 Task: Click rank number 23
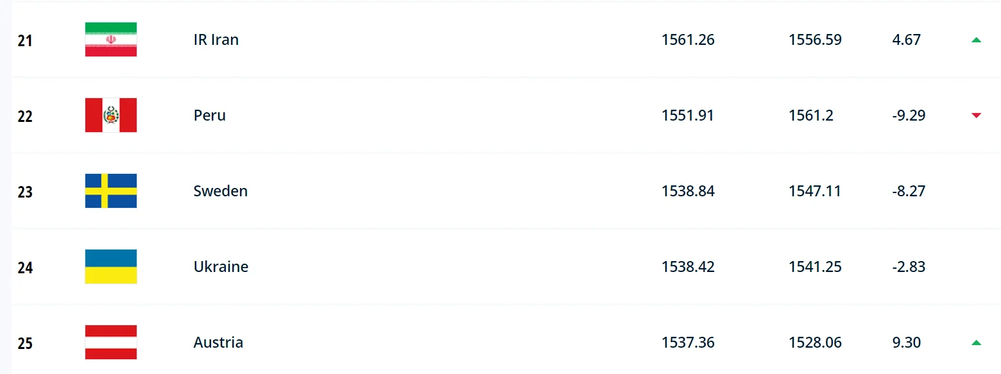click(25, 192)
